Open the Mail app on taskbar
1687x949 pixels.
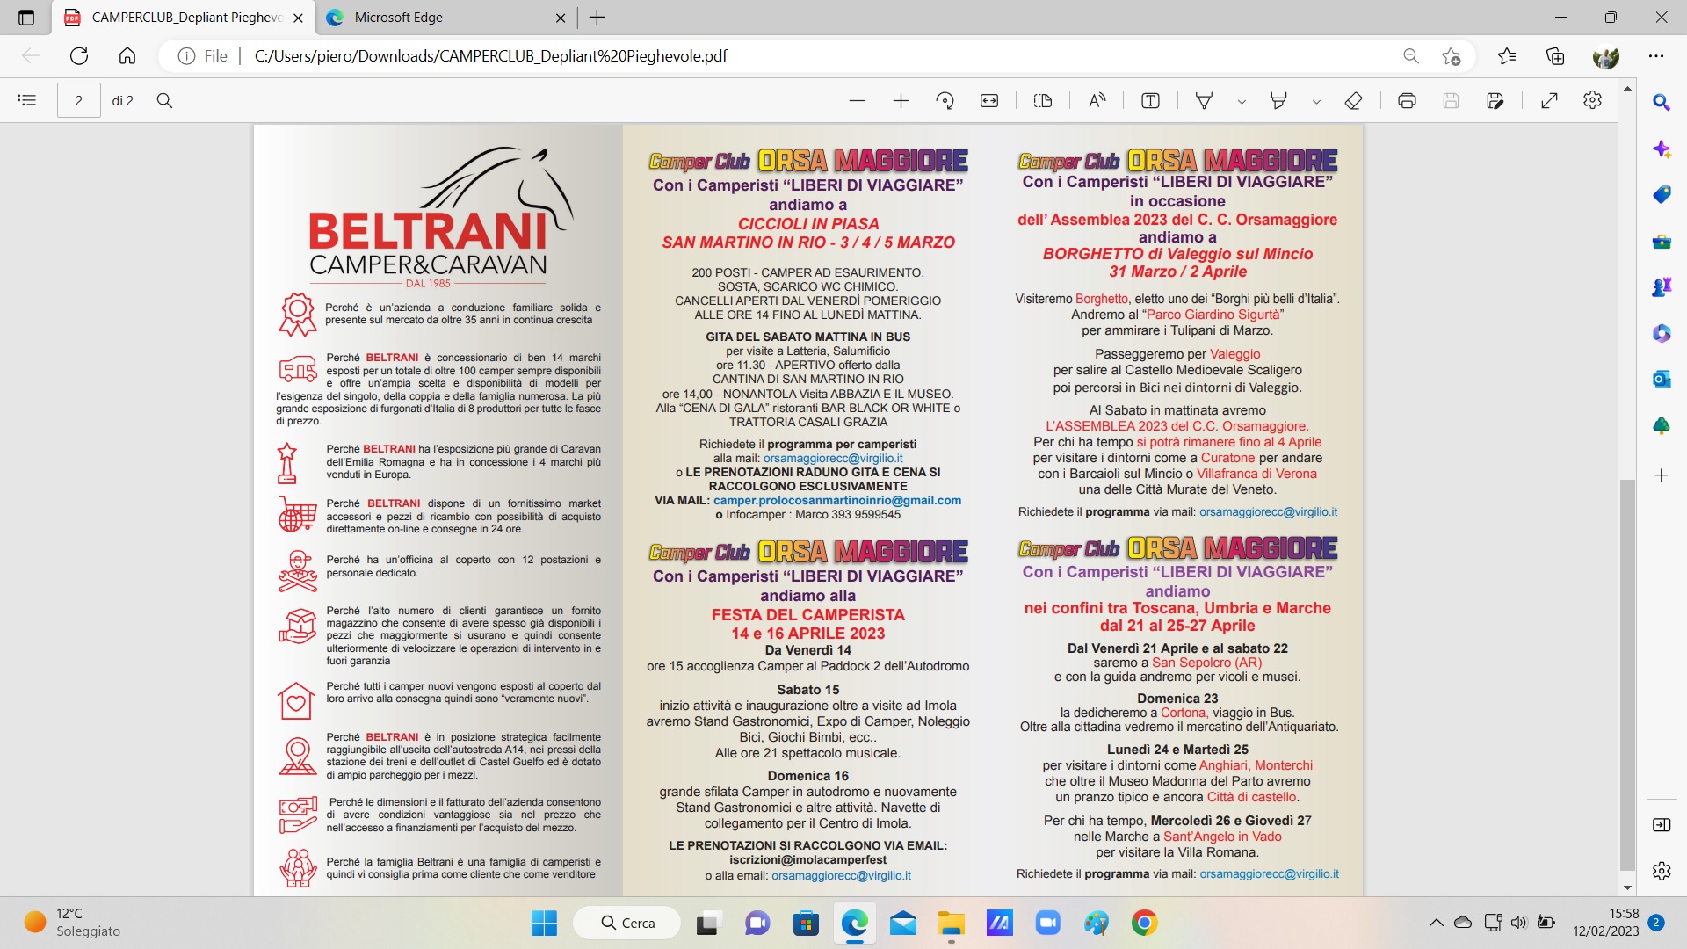[x=903, y=923]
